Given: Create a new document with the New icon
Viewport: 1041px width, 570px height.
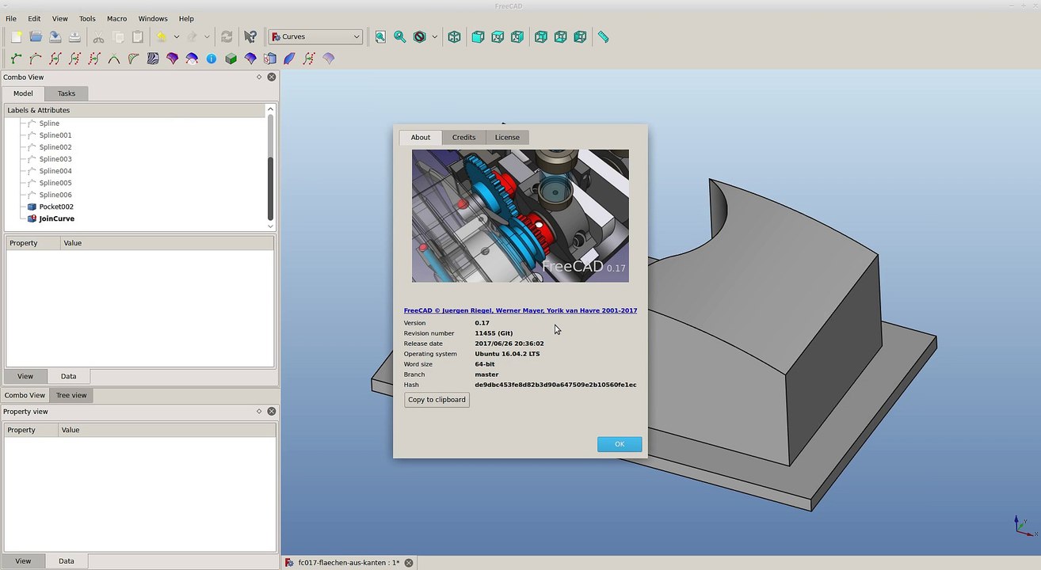Looking at the screenshot, I should click(x=17, y=36).
